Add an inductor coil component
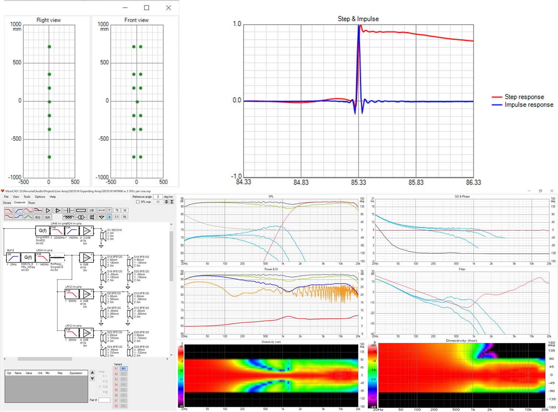 [68, 217]
